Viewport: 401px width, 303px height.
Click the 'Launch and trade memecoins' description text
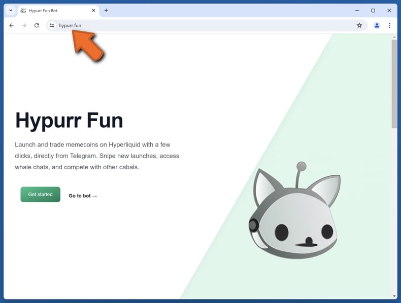[97, 156]
